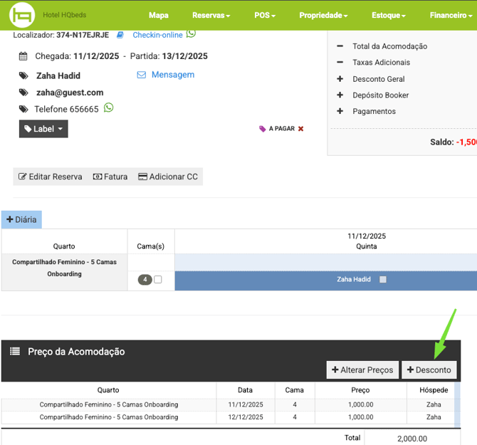Expand the Pagamentos section
This screenshot has width=477, height=445.
[x=340, y=111]
